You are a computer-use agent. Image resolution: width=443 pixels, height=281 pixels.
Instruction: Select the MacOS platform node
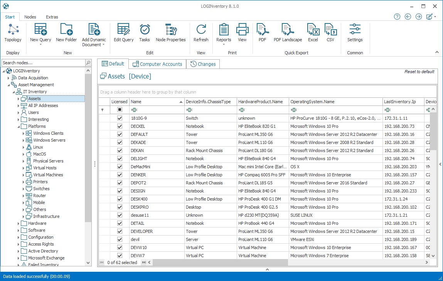click(x=40, y=154)
